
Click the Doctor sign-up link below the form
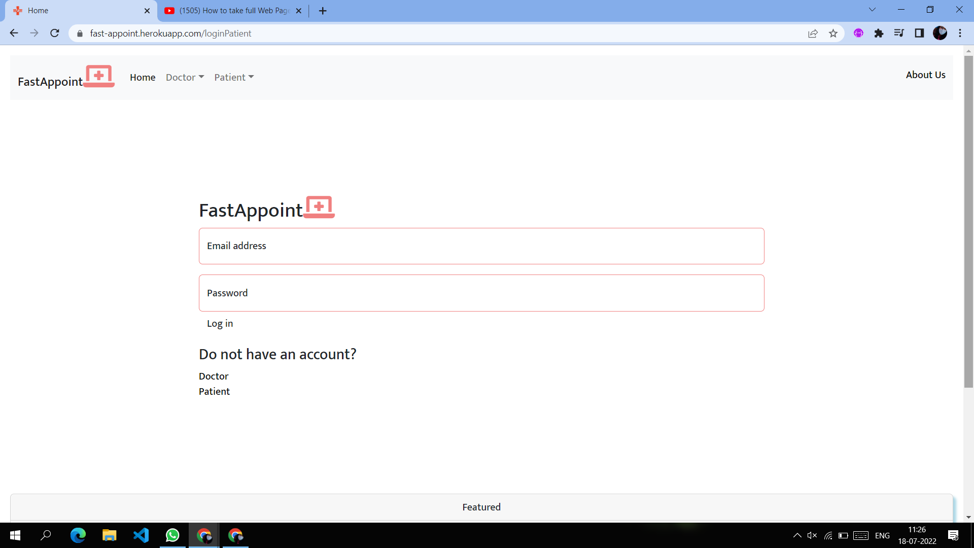click(x=214, y=376)
